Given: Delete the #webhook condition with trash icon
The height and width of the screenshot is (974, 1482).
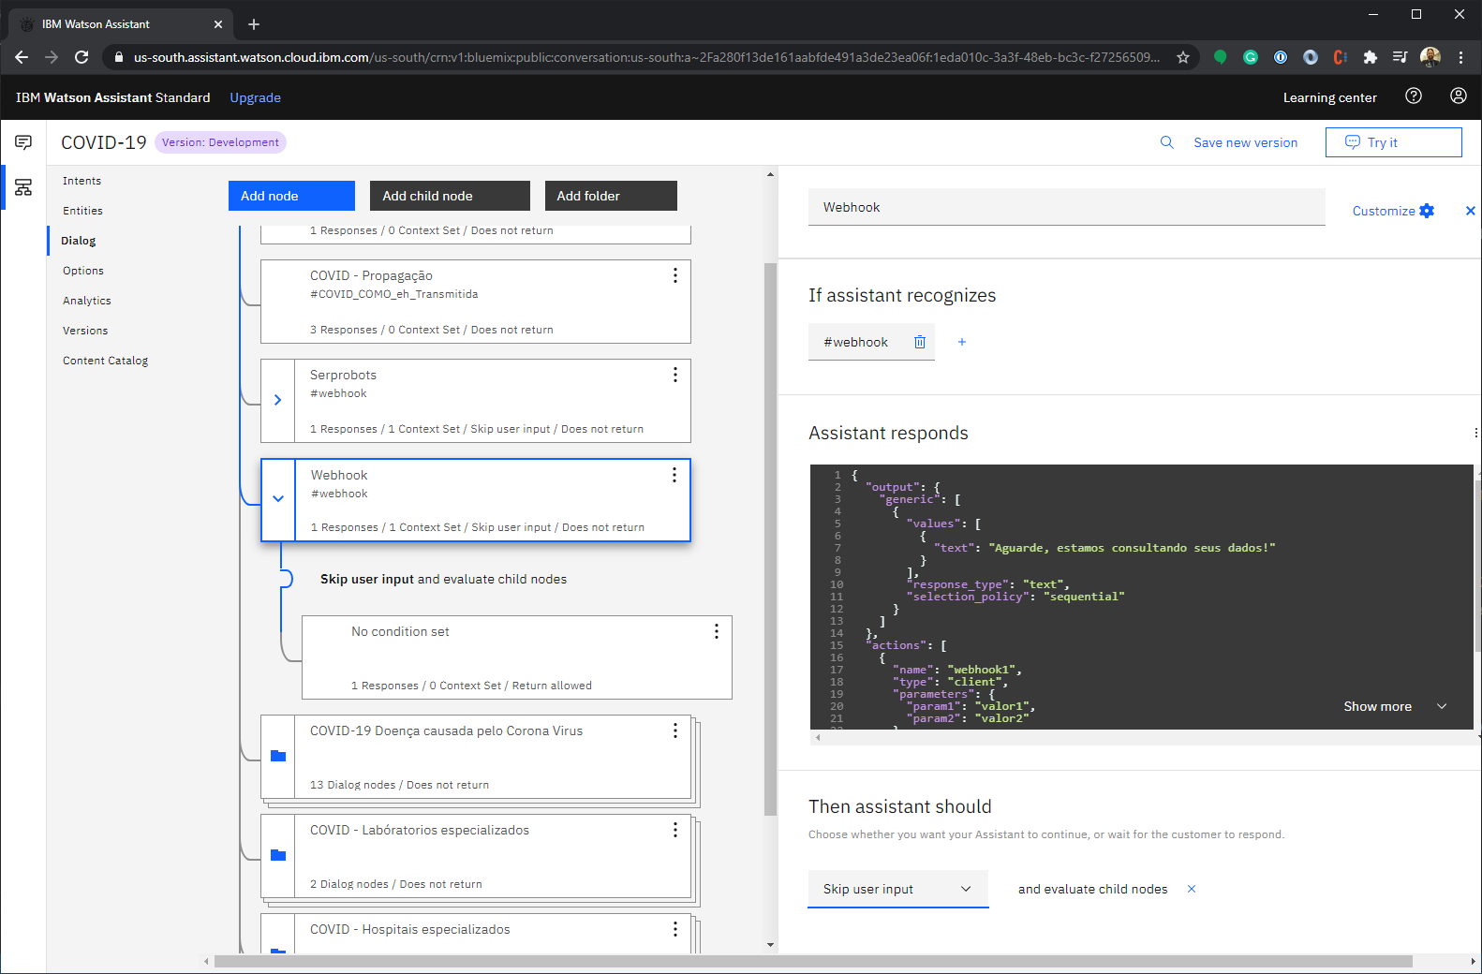Looking at the screenshot, I should 920,342.
